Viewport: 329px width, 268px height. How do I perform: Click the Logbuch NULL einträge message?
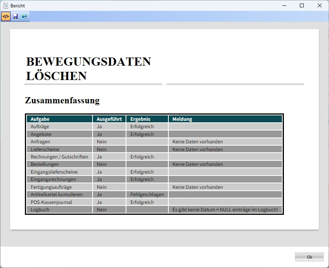[225, 210]
